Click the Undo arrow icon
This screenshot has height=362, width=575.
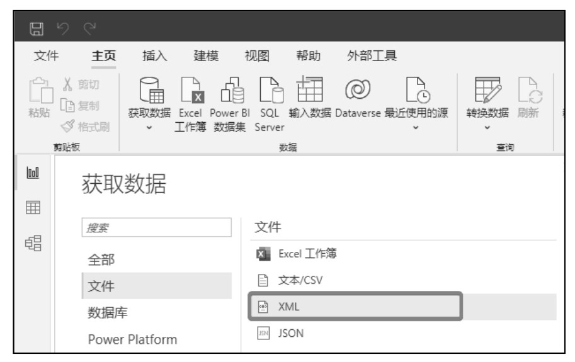coord(63,28)
